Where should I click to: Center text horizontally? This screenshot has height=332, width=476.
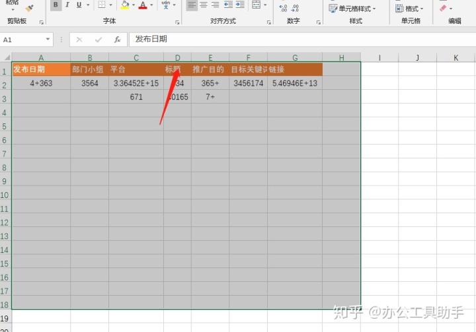point(204,5)
